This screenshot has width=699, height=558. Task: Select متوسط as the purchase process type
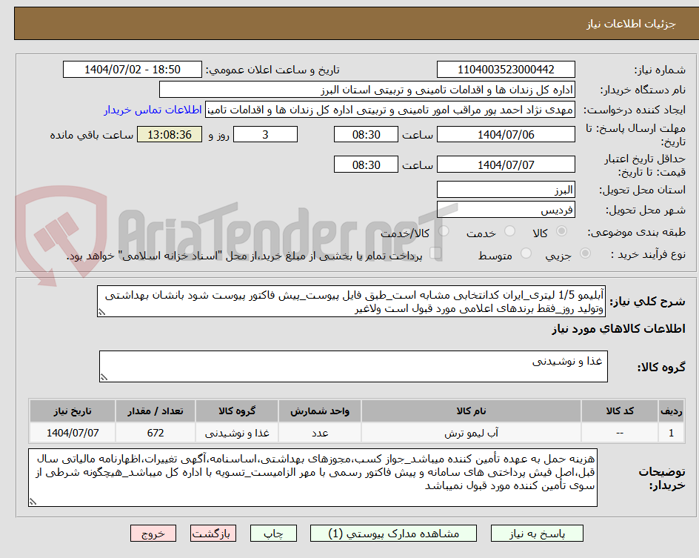pyautogui.click(x=526, y=253)
